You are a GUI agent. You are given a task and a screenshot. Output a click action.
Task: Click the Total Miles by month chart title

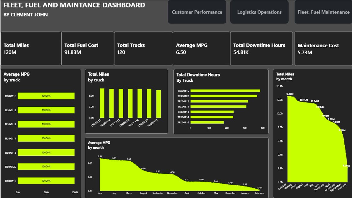click(x=285, y=76)
